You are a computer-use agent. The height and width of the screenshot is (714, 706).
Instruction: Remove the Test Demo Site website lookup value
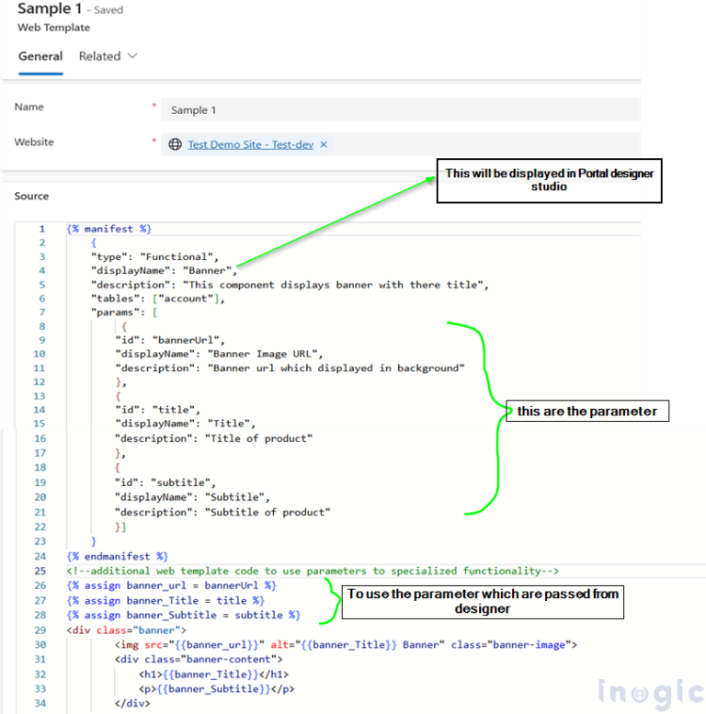[324, 145]
